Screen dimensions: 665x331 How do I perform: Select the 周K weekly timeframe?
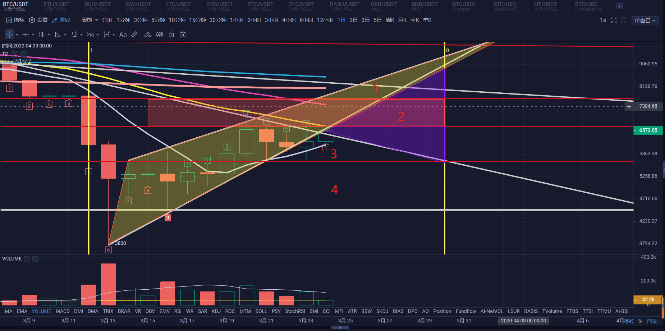click(x=390, y=20)
